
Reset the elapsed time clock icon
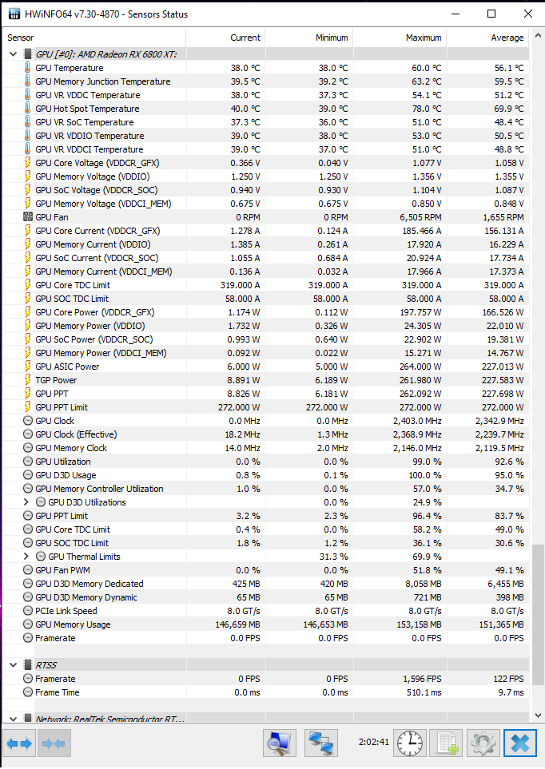[410, 743]
